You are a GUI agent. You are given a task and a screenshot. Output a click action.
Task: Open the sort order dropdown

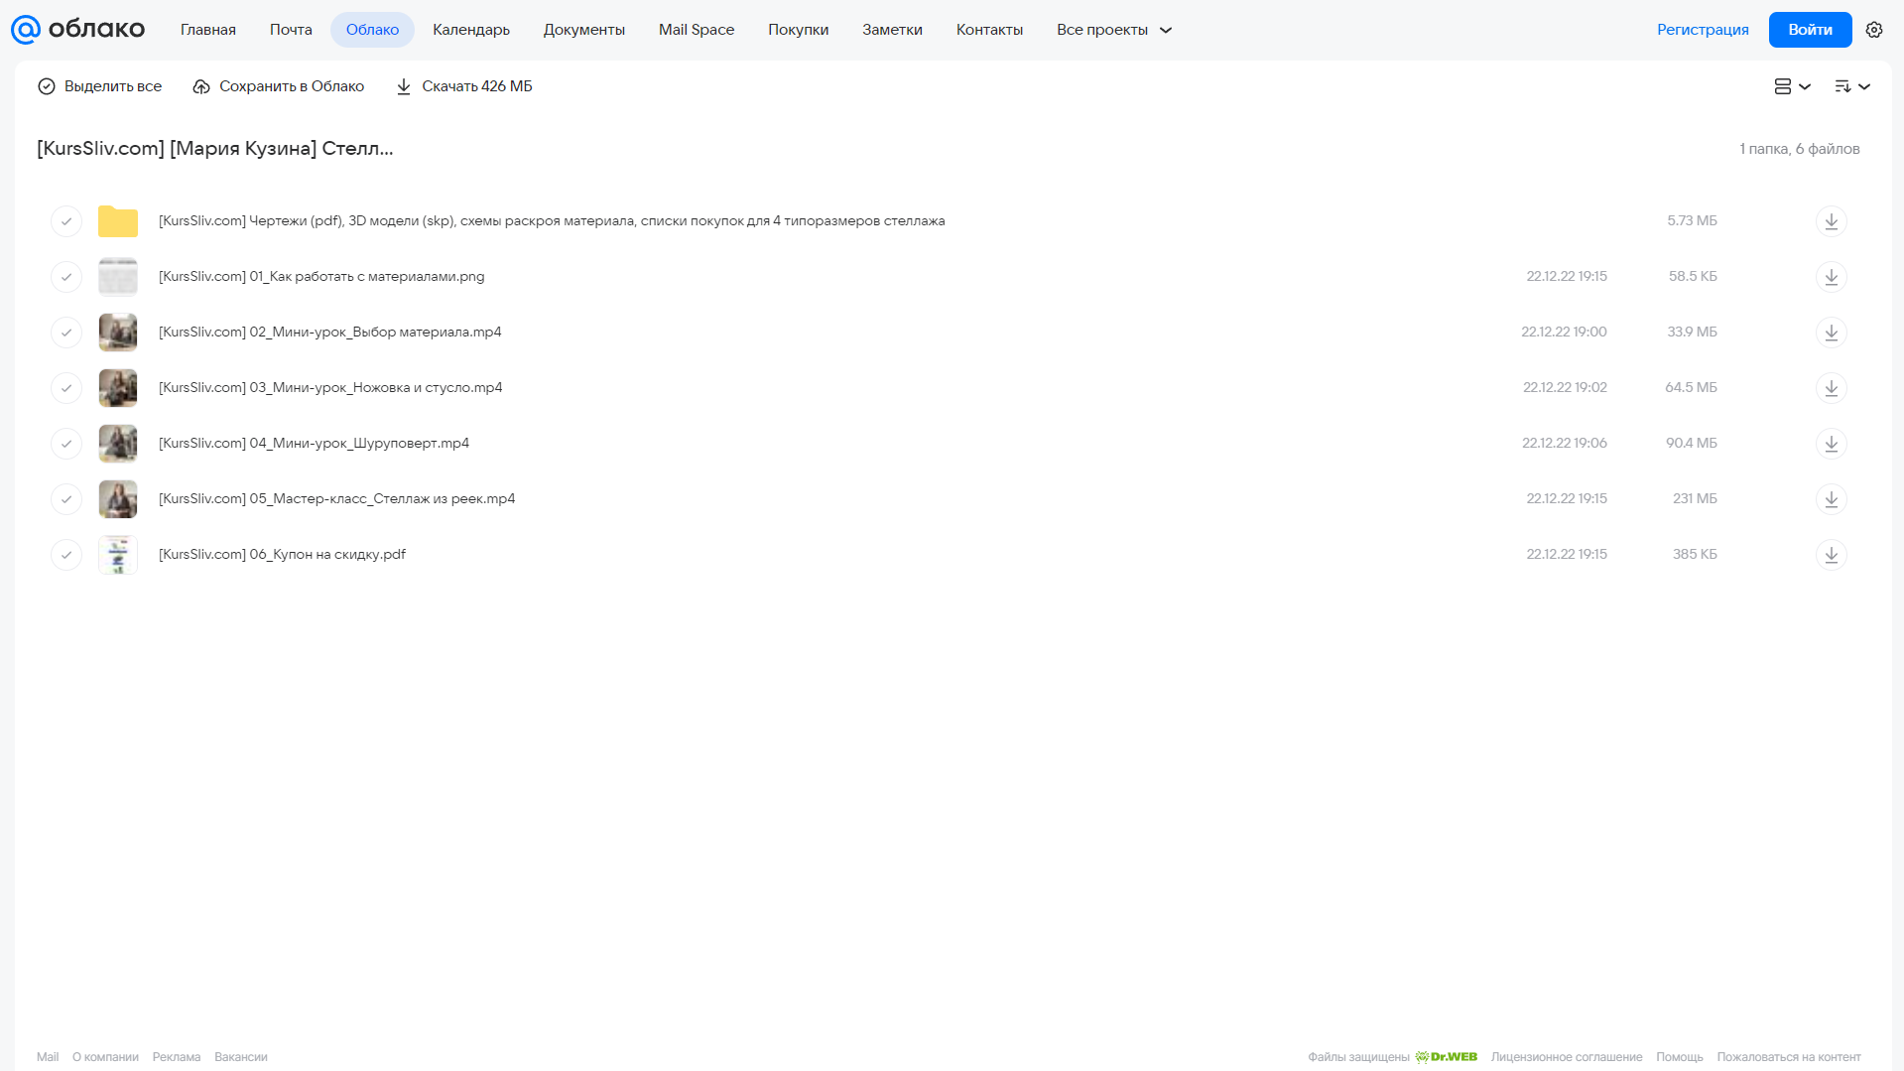click(1851, 86)
